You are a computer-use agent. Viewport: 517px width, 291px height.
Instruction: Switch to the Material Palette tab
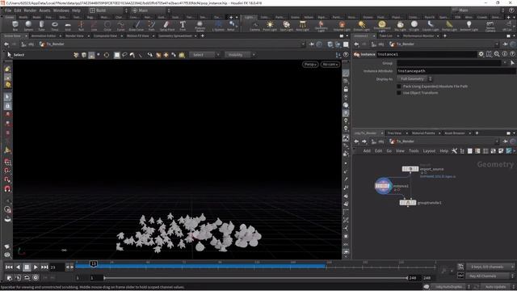423,133
